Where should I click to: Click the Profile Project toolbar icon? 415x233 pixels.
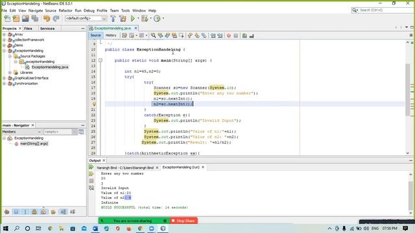[x=157, y=18]
